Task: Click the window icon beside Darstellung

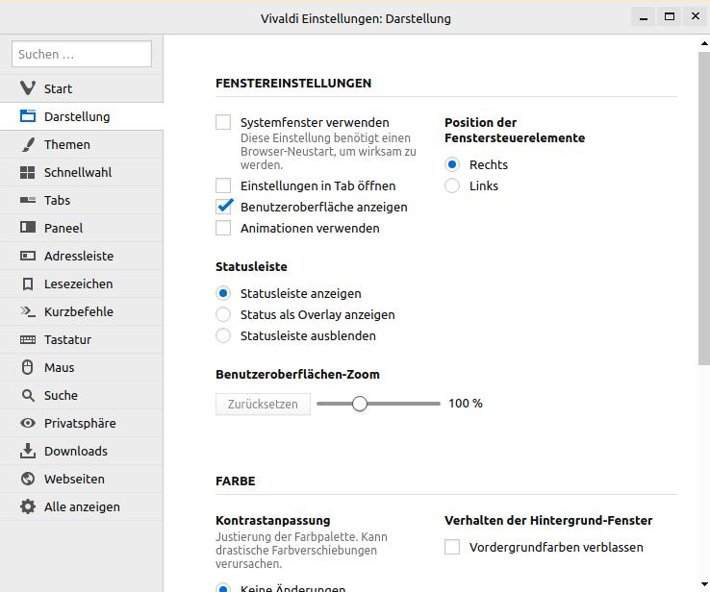Action: [x=28, y=116]
